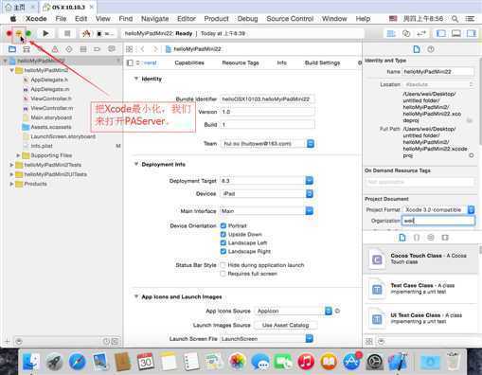Hide the Utilities panel
Image resolution: width=482 pixels, height=375 pixels.
tap(472, 33)
